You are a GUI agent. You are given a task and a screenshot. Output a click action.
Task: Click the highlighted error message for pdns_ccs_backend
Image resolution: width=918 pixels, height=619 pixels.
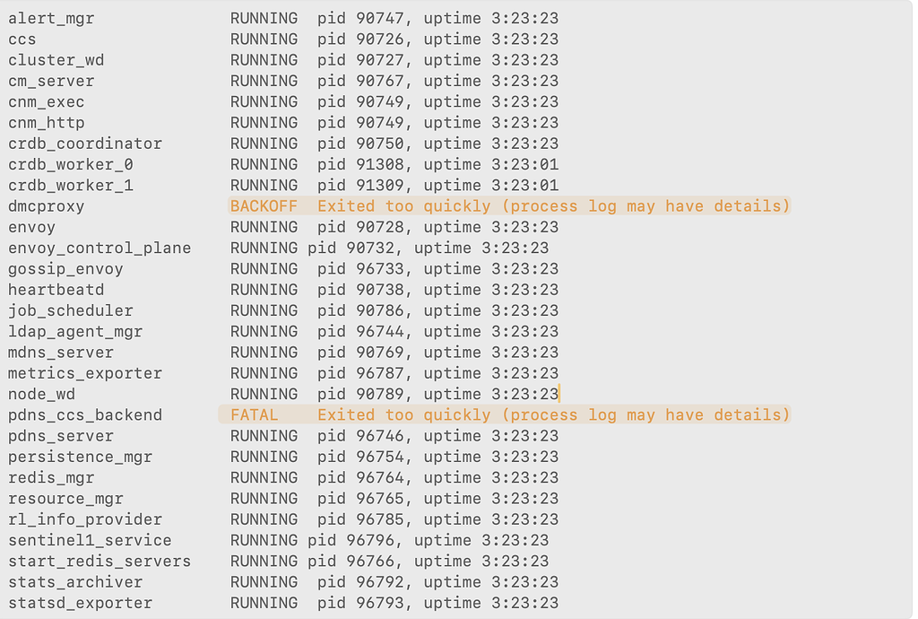[x=554, y=414]
